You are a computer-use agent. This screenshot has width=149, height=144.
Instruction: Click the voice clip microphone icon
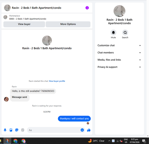coord(5,130)
